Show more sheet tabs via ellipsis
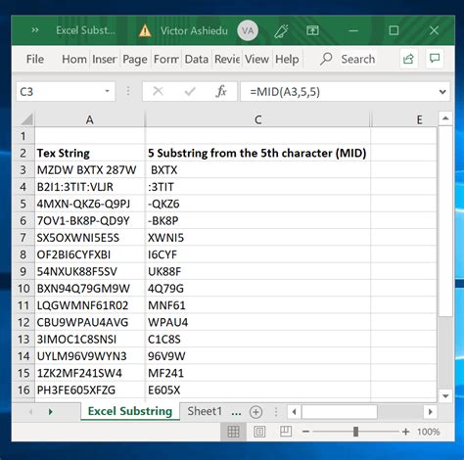This screenshot has height=460, width=464. point(236,412)
